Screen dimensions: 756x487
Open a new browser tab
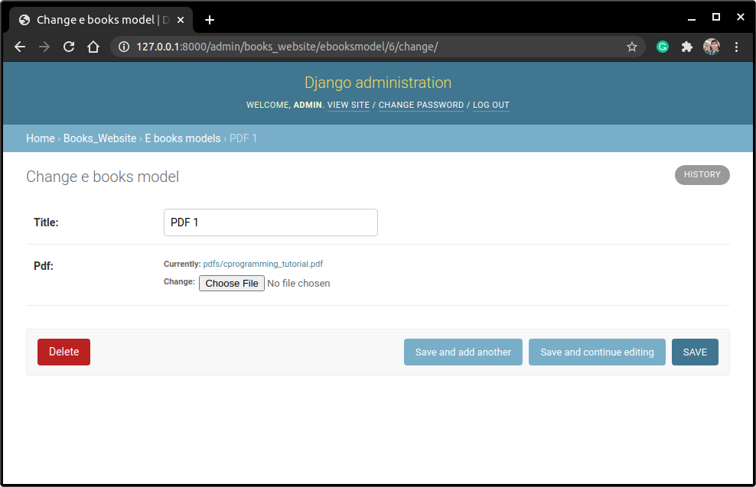tap(210, 19)
